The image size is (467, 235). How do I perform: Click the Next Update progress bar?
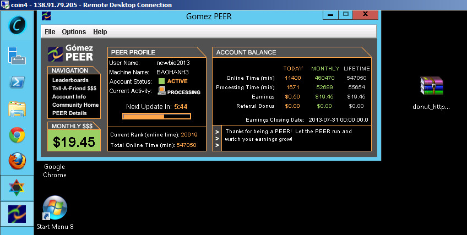click(156, 116)
